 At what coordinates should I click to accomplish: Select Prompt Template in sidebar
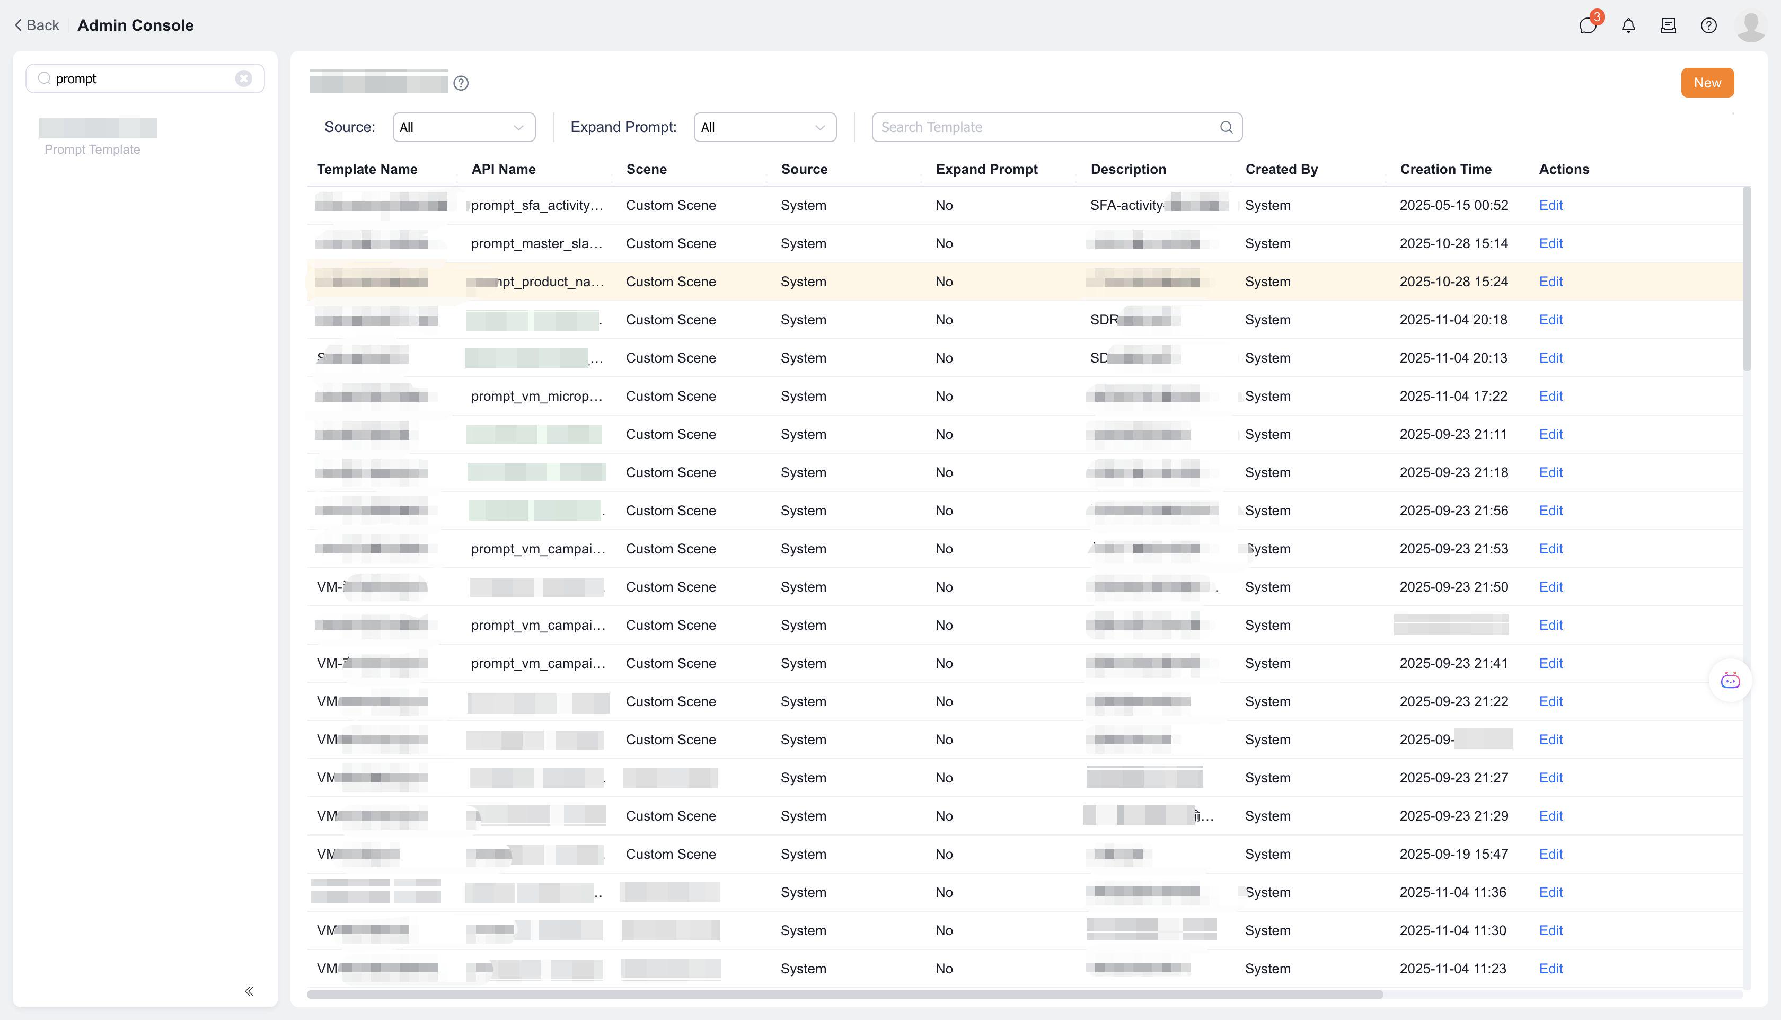[92, 149]
